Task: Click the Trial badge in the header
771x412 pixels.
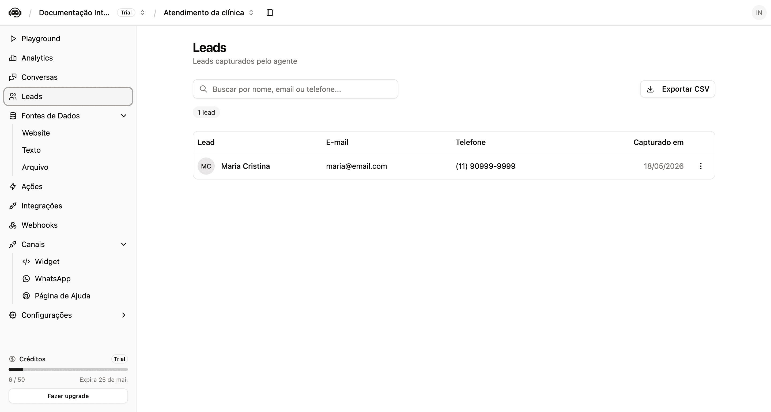Action: pyautogui.click(x=126, y=13)
